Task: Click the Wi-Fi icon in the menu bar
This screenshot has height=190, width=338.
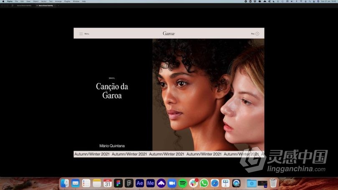Action: pyautogui.click(x=301, y=1)
